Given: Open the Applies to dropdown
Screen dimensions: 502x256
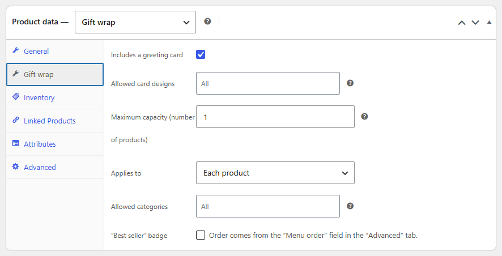Looking at the screenshot, I should 275,173.
